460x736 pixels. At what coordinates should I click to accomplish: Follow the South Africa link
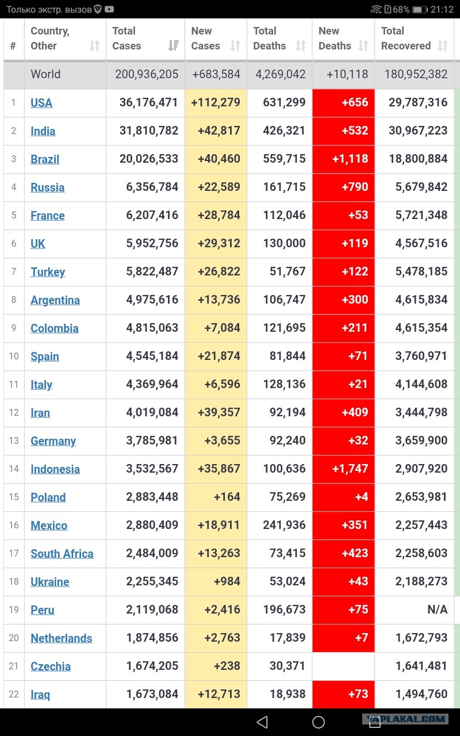pyautogui.click(x=62, y=554)
